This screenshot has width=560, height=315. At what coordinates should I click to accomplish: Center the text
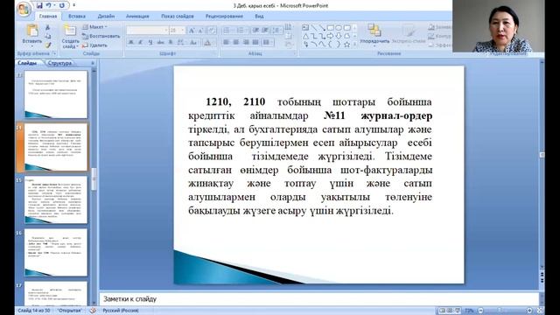tap(236, 42)
